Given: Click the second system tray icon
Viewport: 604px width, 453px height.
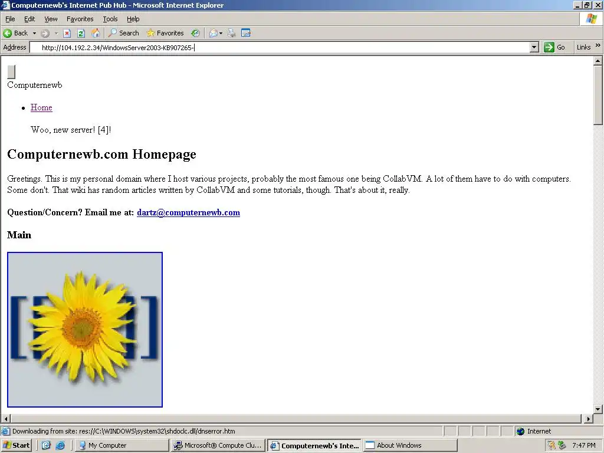Looking at the screenshot, I should (562, 445).
